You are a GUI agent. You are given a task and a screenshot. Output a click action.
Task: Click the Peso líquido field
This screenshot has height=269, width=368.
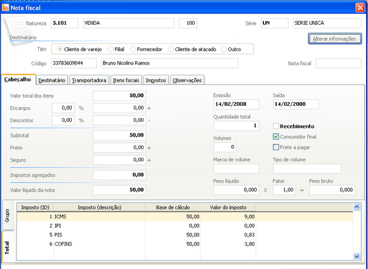tap(237, 190)
